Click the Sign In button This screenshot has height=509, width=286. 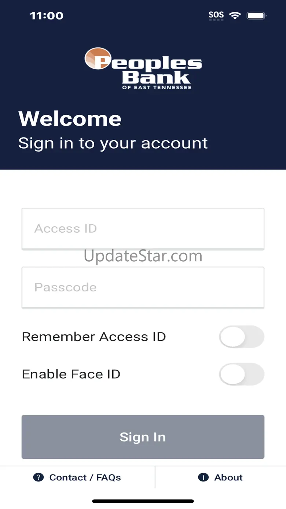click(x=143, y=437)
